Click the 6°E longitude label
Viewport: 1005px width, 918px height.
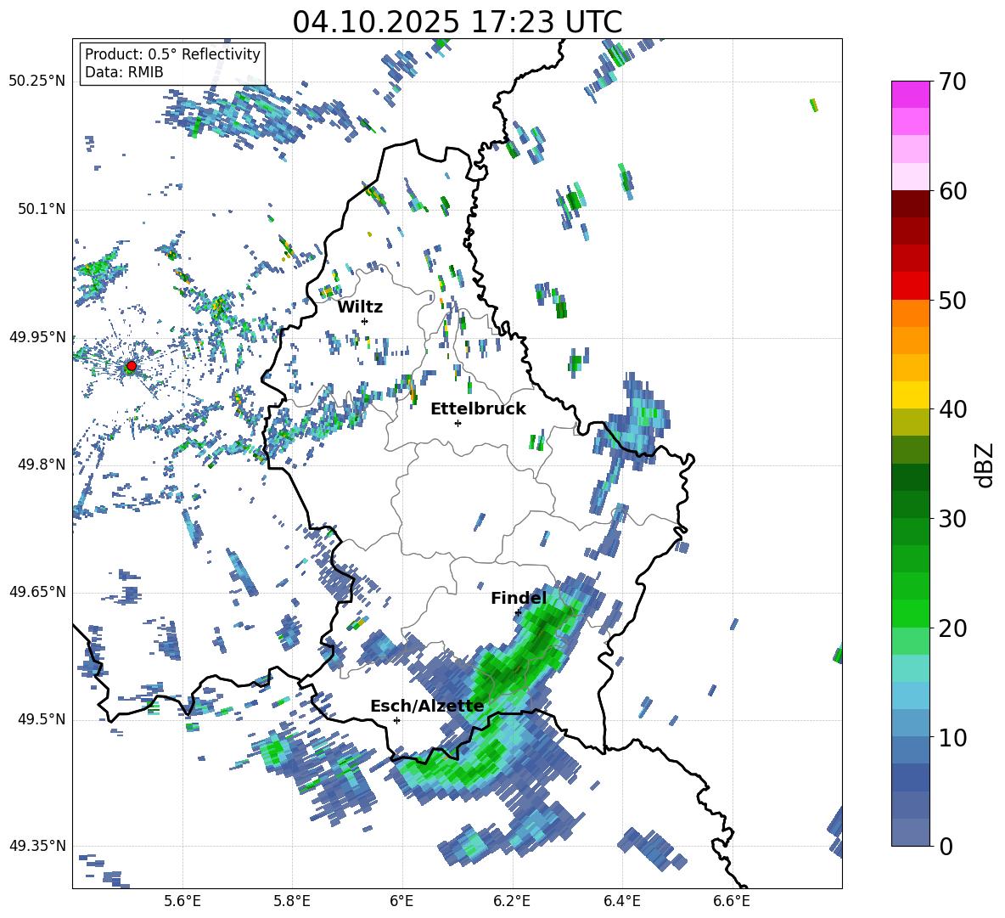[x=401, y=901]
